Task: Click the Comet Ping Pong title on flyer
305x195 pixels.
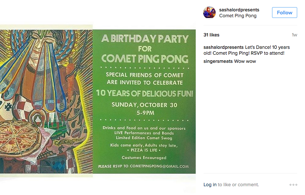Action: click(x=145, y=59)
